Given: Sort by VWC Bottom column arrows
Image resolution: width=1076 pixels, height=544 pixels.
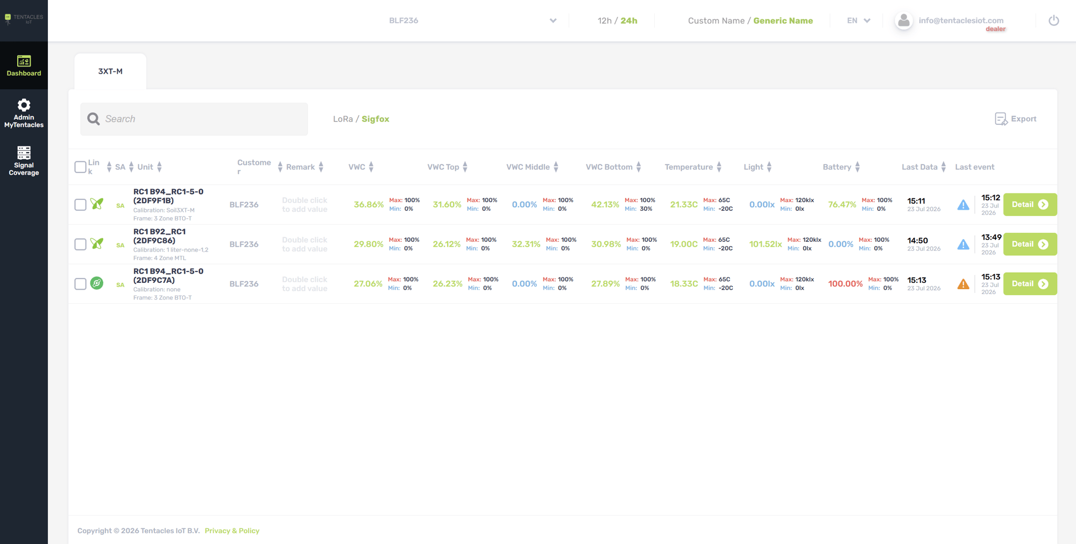Looking at the screenshot, I should point(639,167).
